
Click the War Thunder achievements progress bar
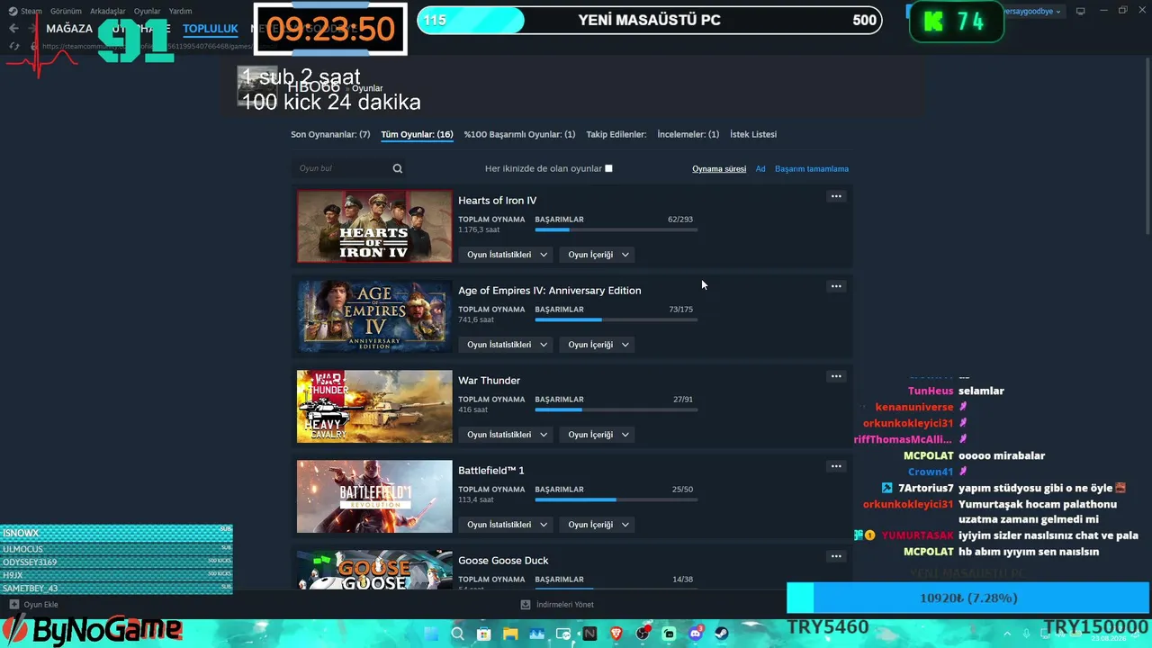coord(616,410)
